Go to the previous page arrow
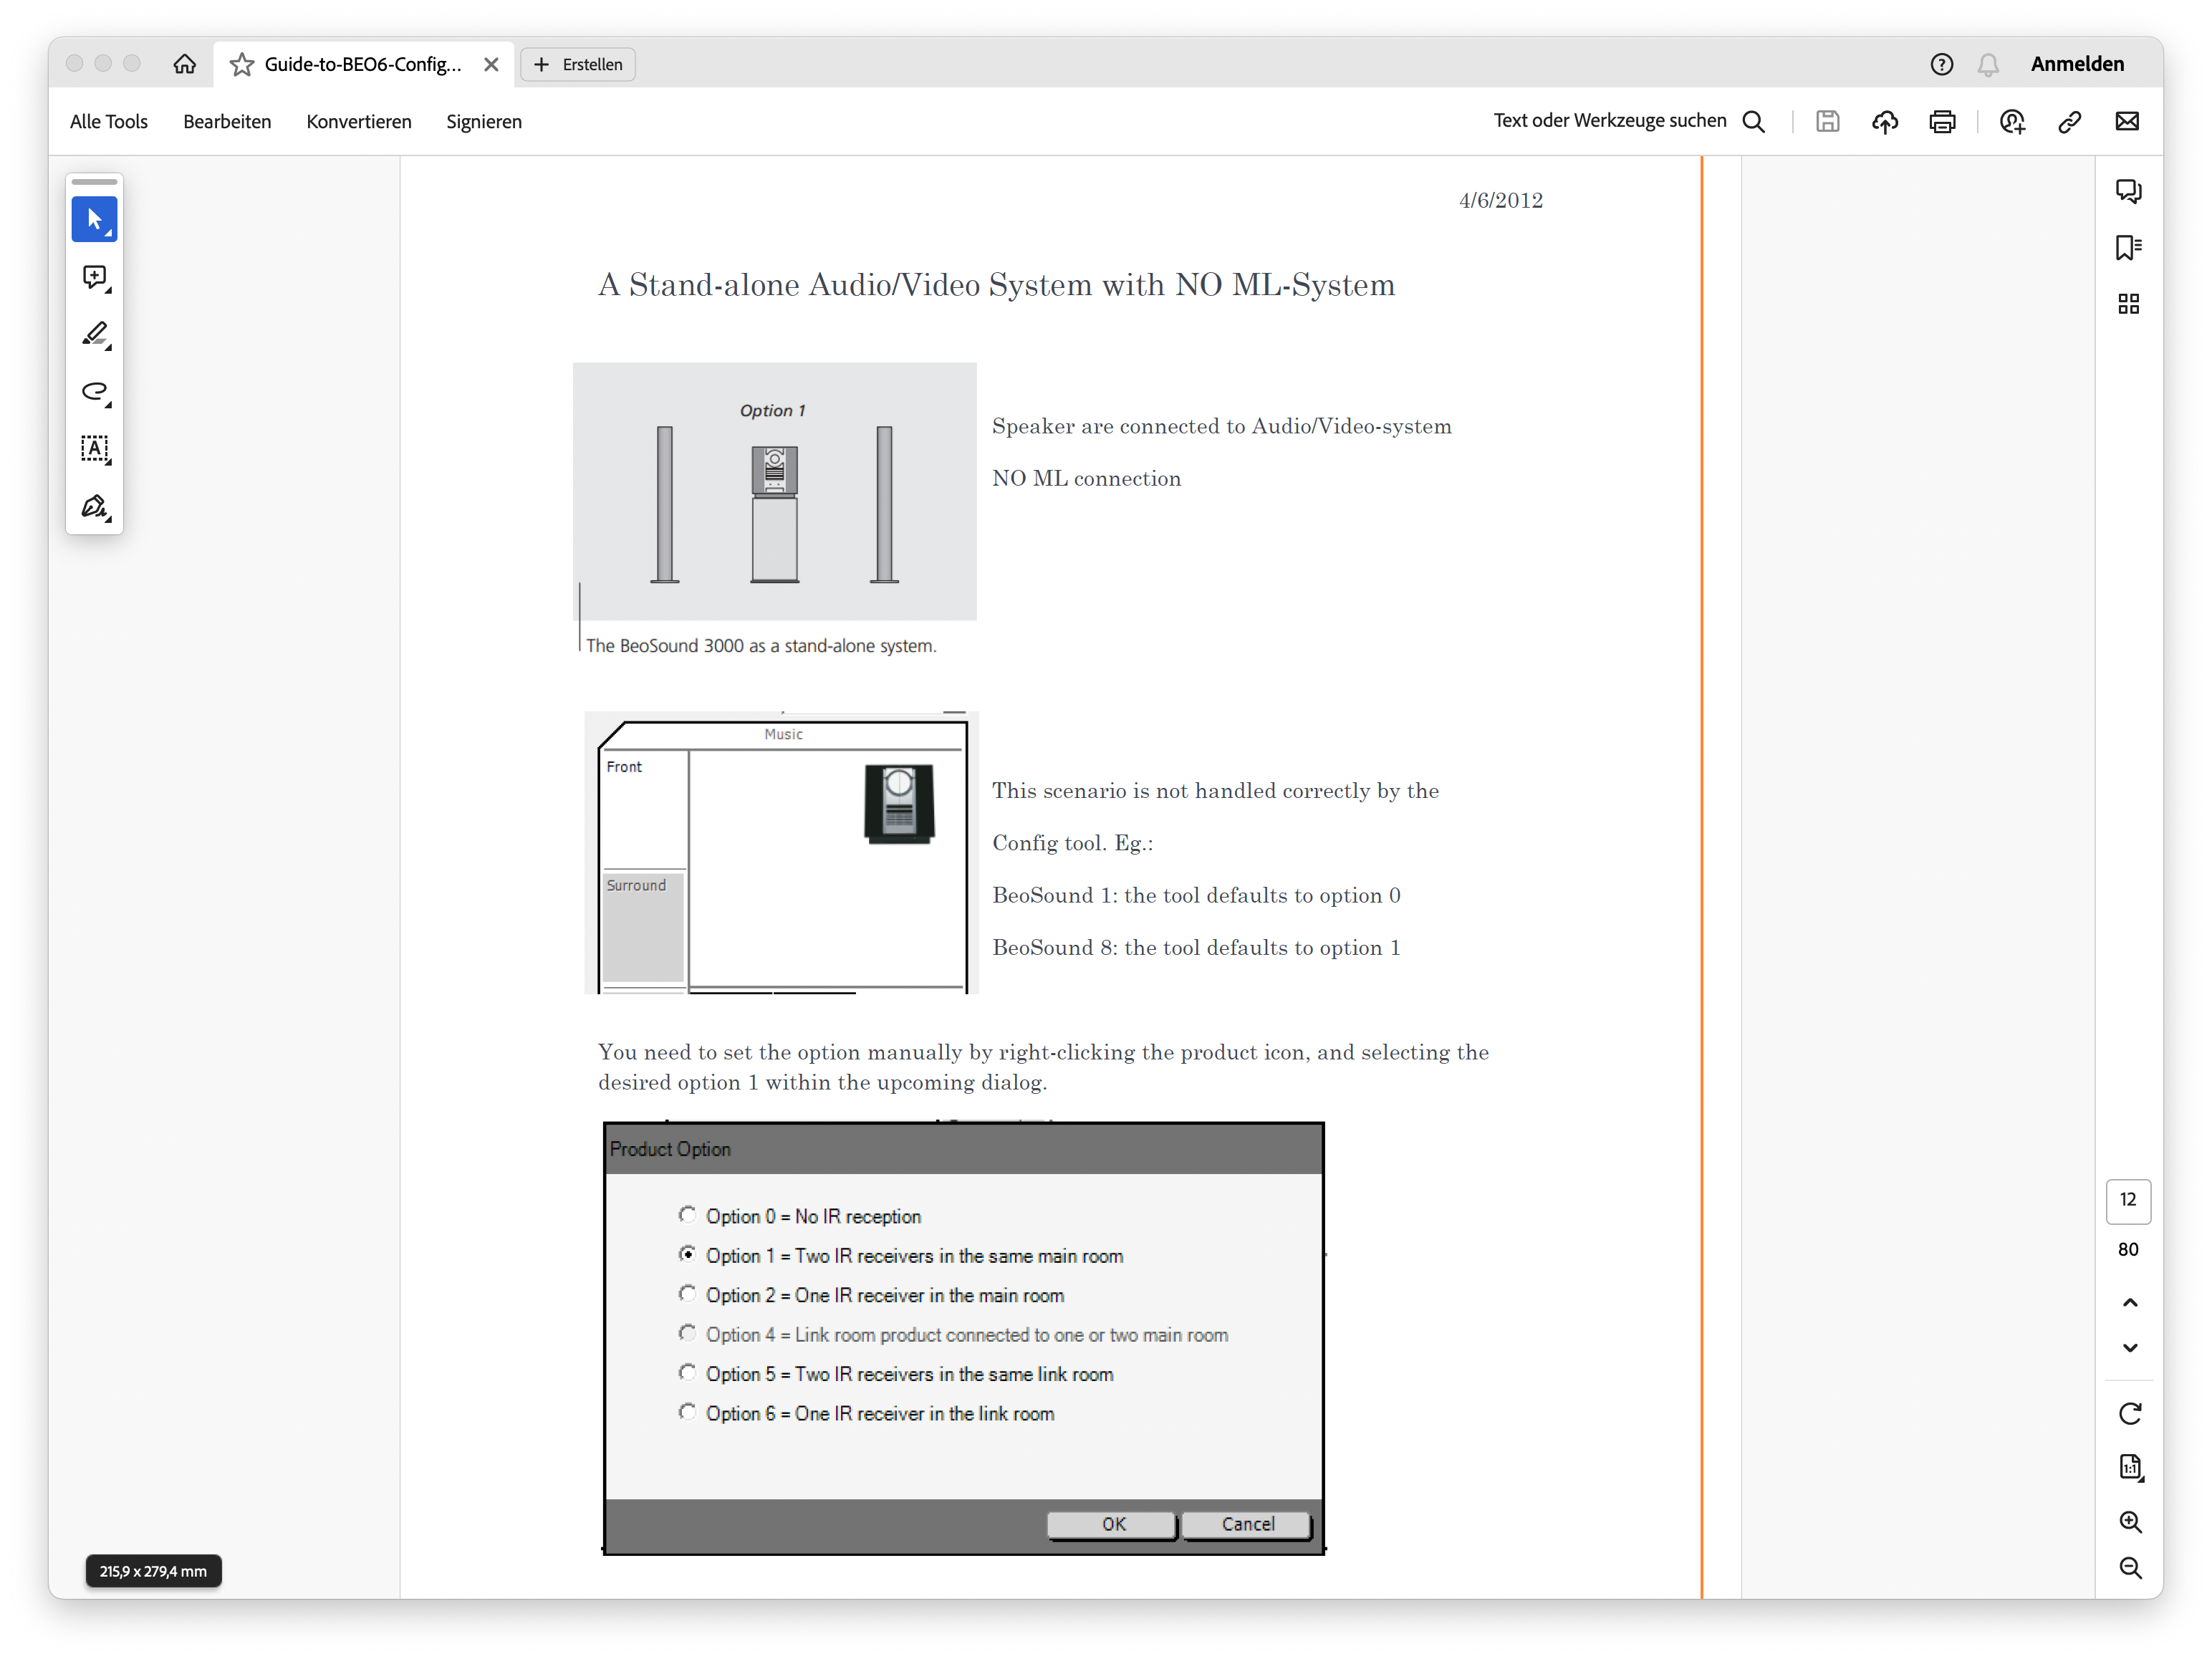This screenshot has width=2212, height=1659. pyautogui.click(x=2130, y=1302)
